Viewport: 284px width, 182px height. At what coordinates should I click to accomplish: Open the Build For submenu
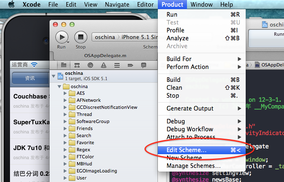coord(202,59)
